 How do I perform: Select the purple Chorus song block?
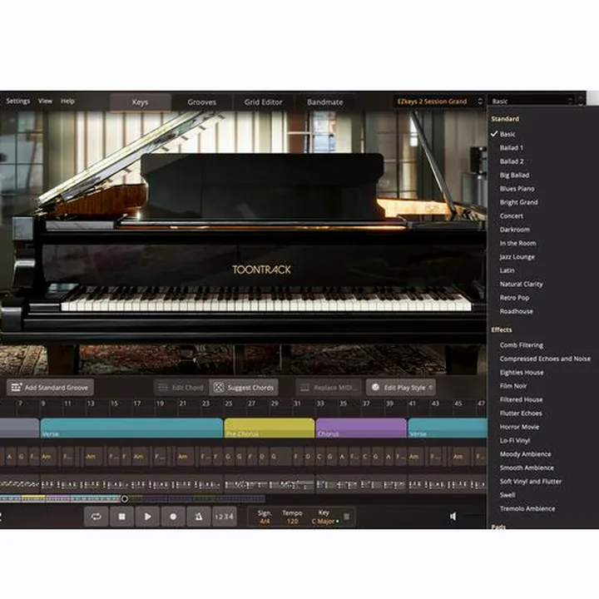pos(361,428)
